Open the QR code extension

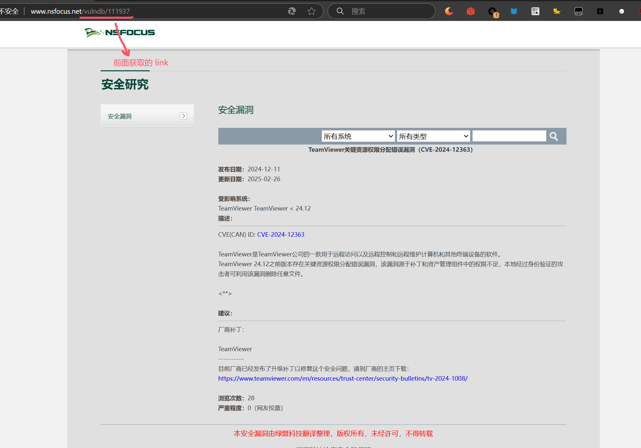coord(535,11)
